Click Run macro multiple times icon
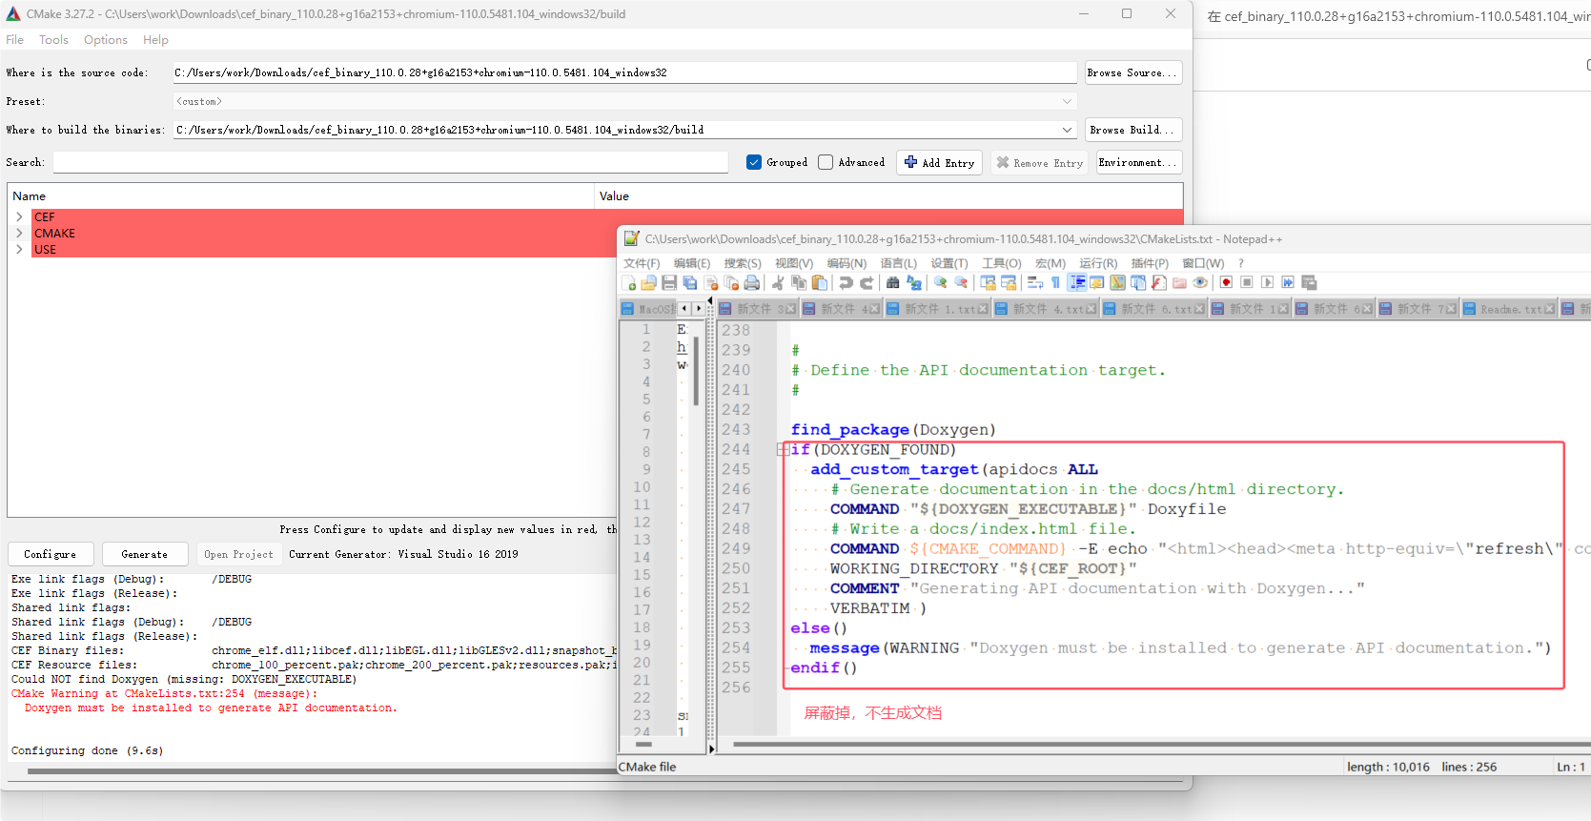 [1288, 282]
